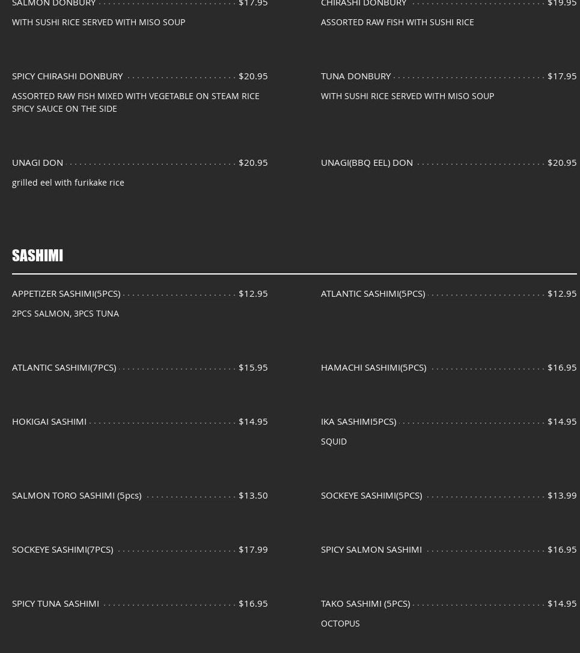Screen dimensions: 580x653
Task: Select Sockeye Sashimi(5pcs) entry
Action: point(371,496)
